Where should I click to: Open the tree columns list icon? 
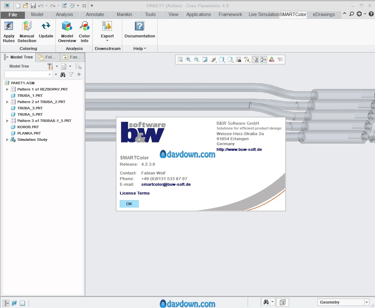tap(64, 66)
